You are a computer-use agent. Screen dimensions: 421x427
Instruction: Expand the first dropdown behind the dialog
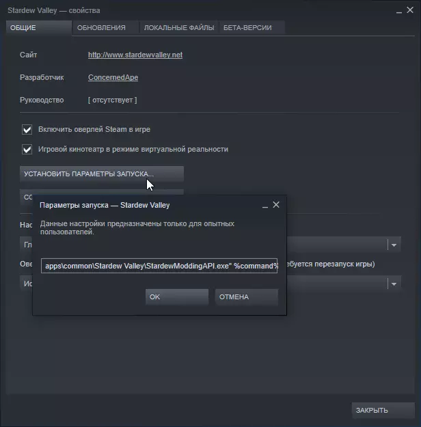click(x=394, y=245)
